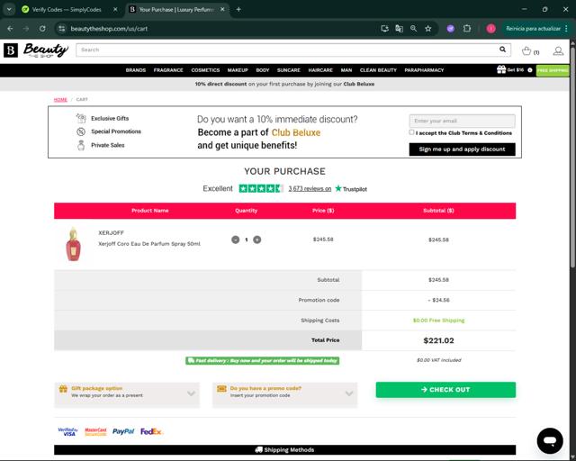Click the search magnifier icon

point(502,50)
